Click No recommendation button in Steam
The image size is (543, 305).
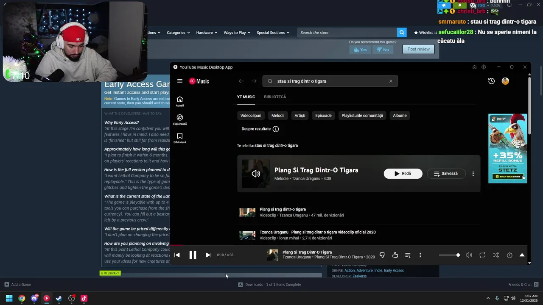click(x=383, y=50)
